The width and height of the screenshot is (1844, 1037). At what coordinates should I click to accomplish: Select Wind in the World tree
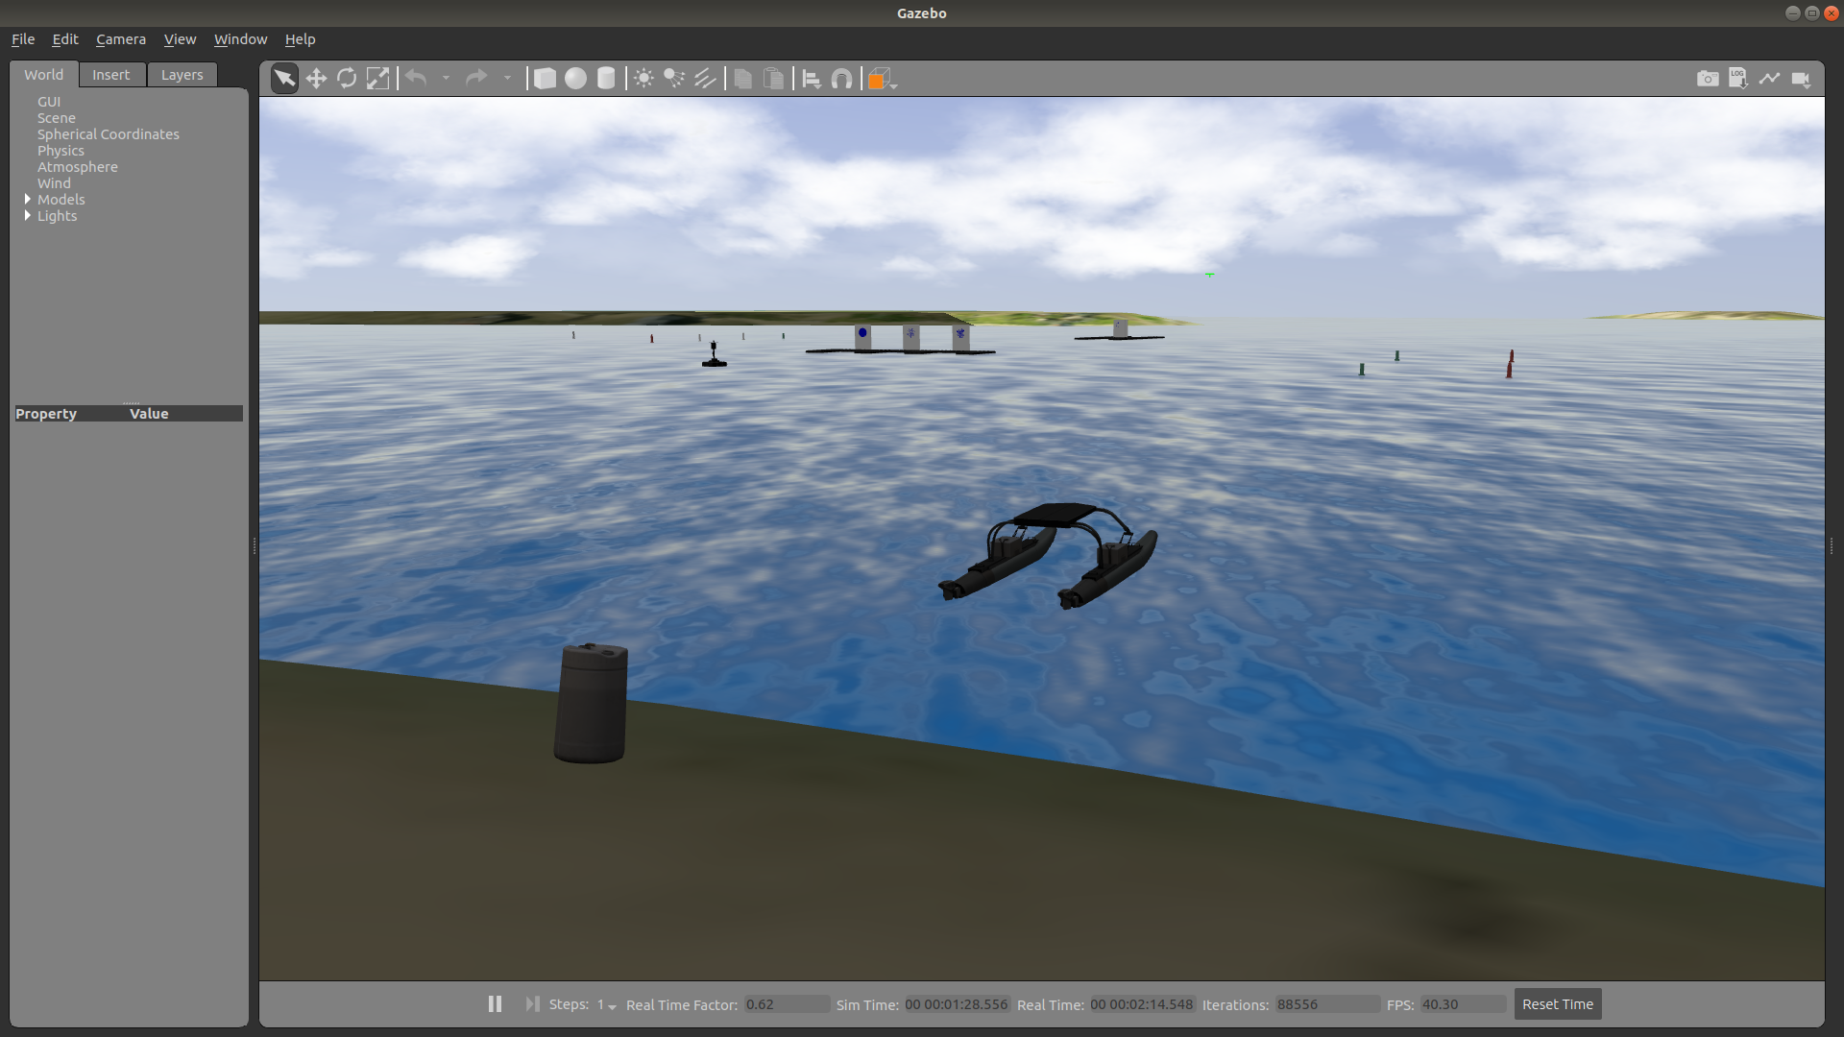tap(54, 183)
